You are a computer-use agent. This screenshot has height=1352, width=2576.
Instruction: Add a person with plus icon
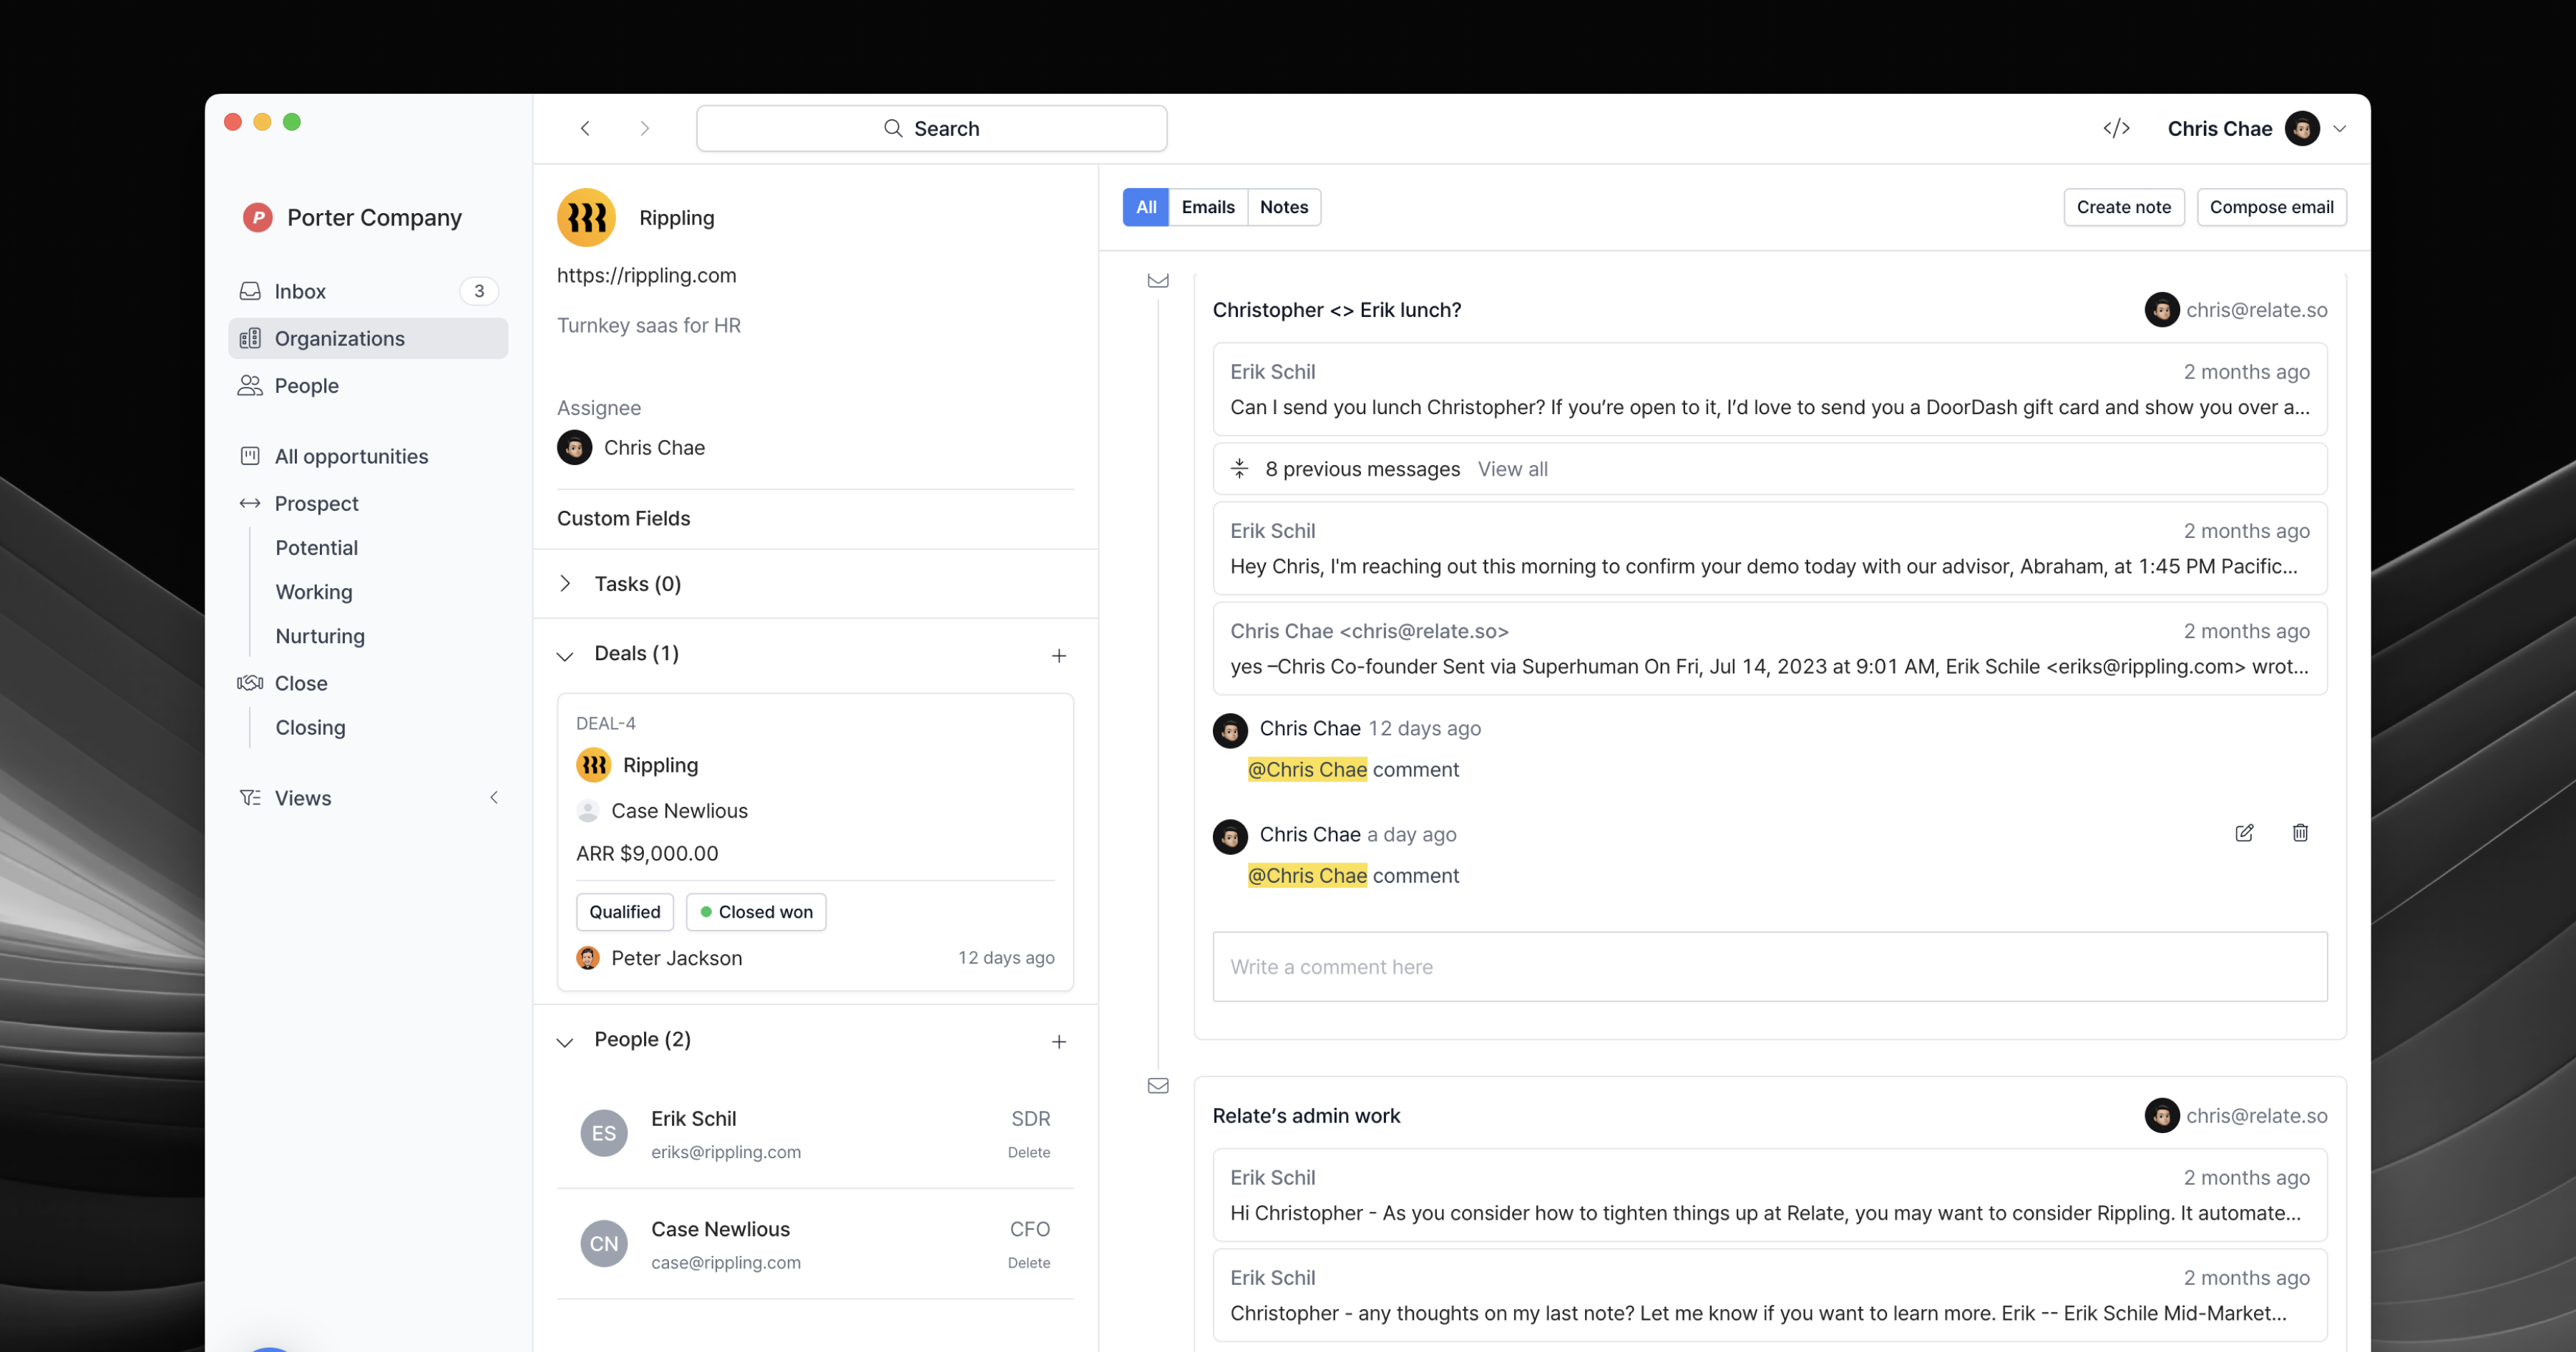[1059, 1042]
